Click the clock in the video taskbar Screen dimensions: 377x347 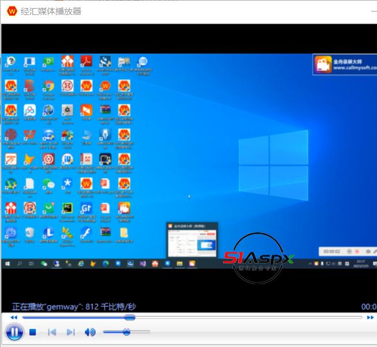[361, 264]
